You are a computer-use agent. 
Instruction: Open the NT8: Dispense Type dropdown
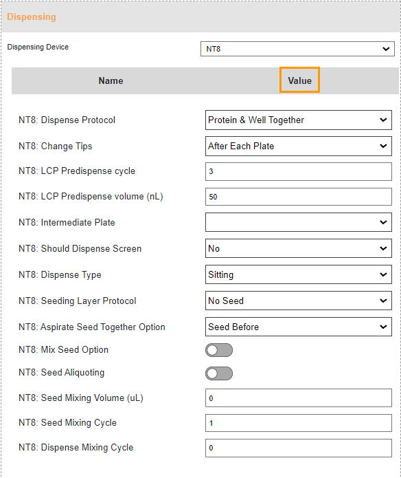point(299,274)
